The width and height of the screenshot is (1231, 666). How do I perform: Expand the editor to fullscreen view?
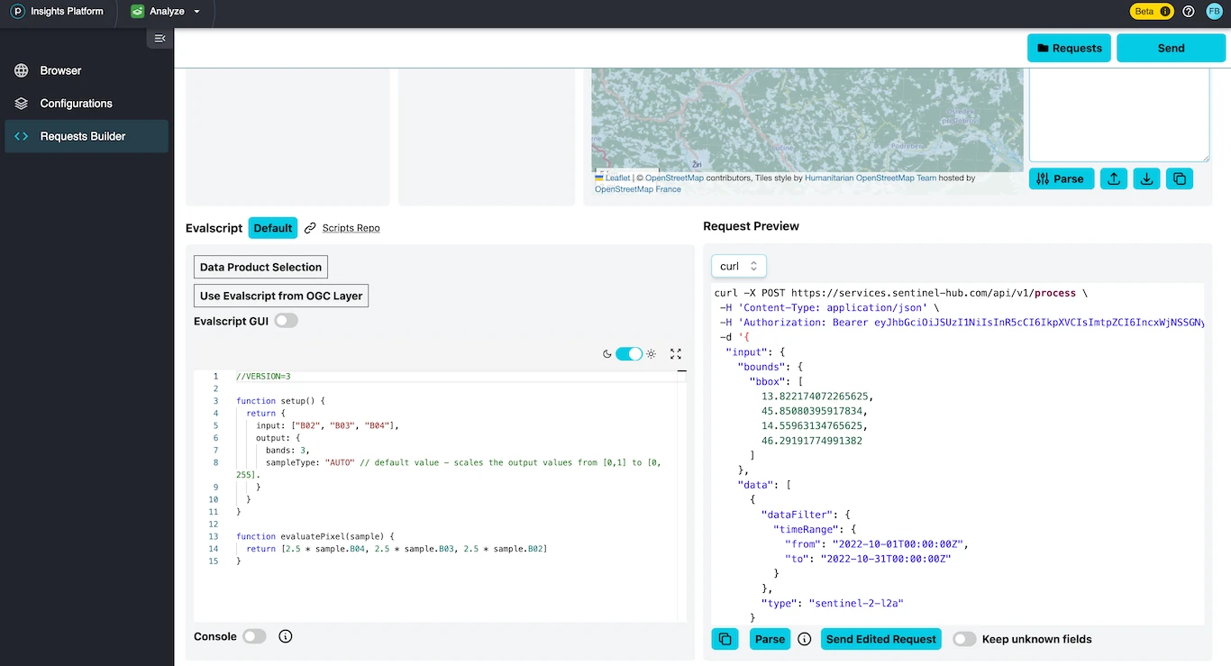tap(676, 354)
